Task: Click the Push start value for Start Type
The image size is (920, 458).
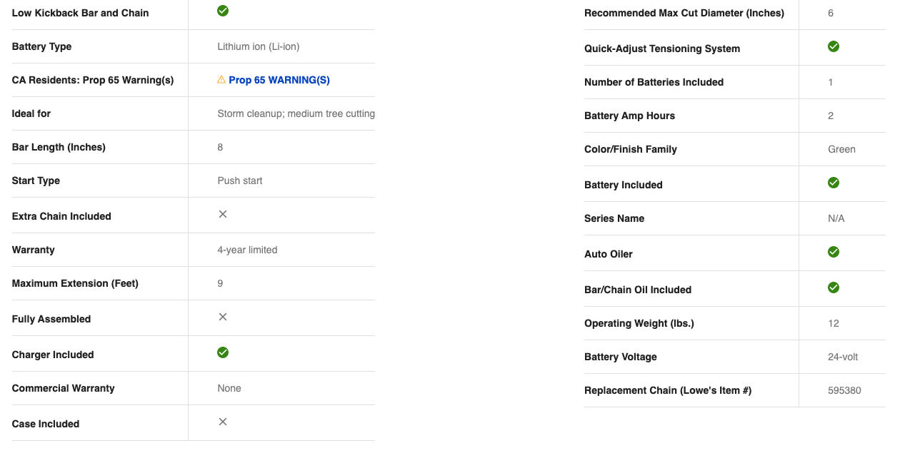Action: [x=239, y=180]
